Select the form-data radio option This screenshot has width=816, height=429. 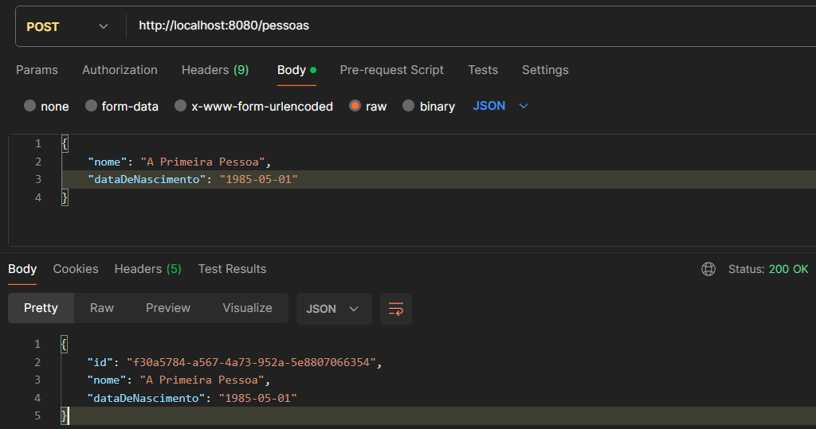coord(92,106)
